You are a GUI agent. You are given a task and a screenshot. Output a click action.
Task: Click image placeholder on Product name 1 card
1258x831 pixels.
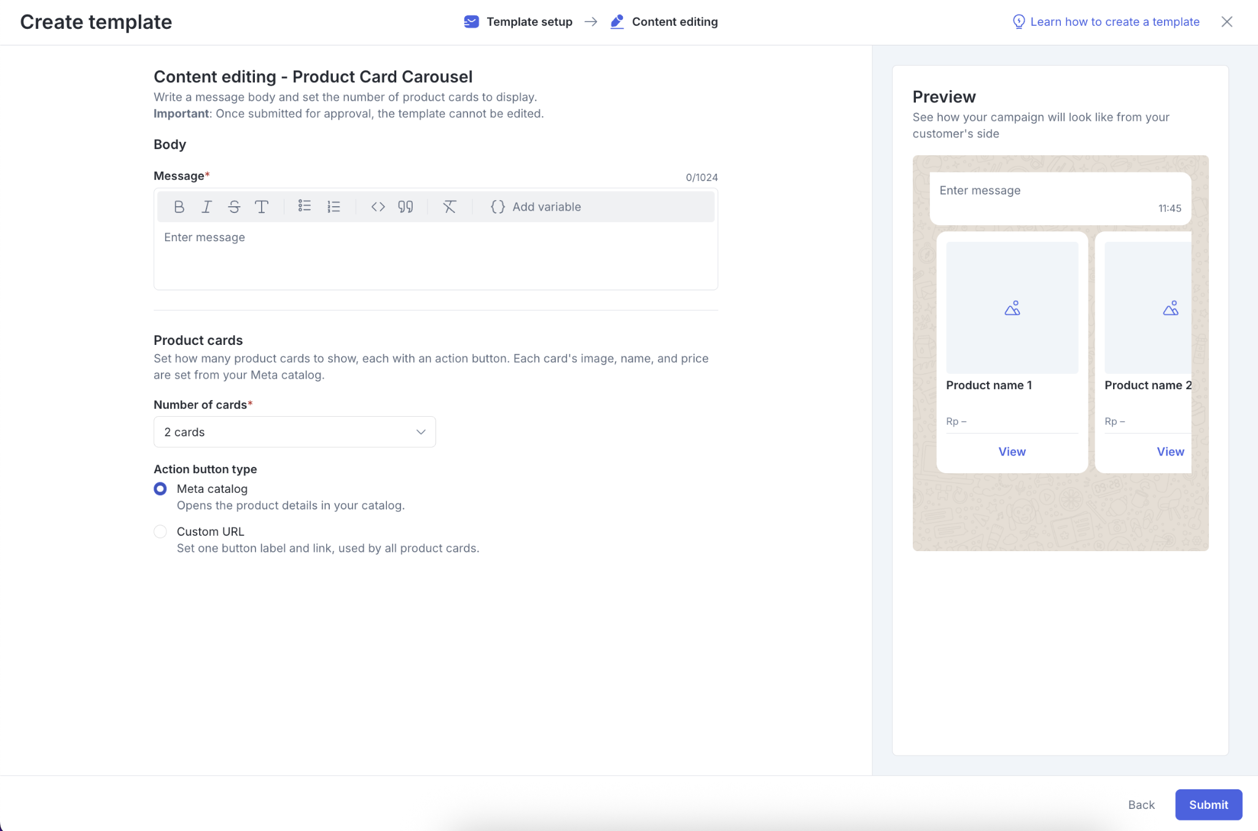coord(1012,307)
